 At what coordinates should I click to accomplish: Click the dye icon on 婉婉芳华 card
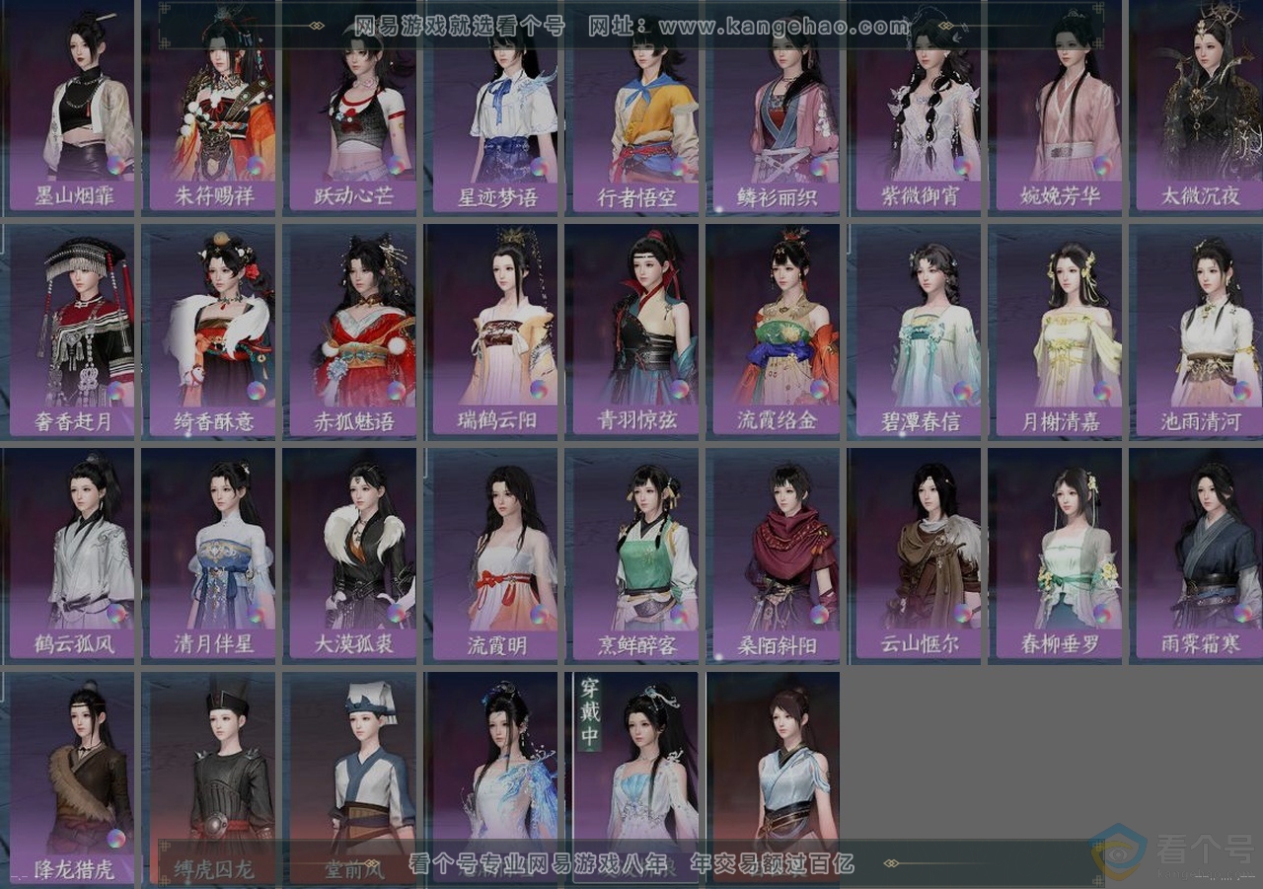[1102, 166]
